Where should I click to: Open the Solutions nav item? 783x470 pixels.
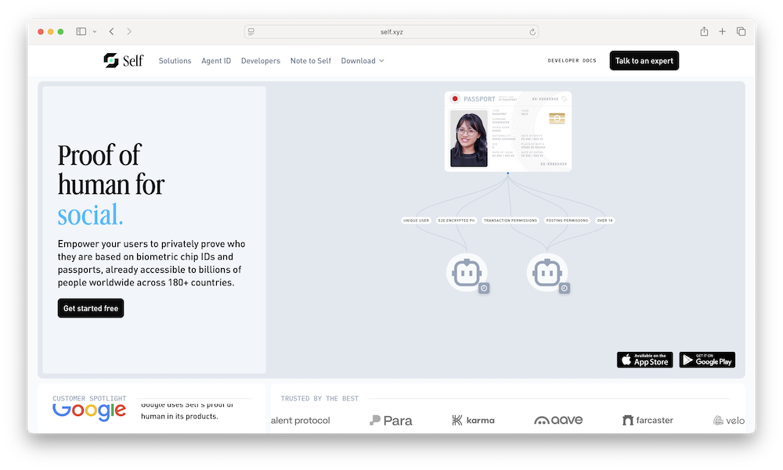click(x=175, y=61)
